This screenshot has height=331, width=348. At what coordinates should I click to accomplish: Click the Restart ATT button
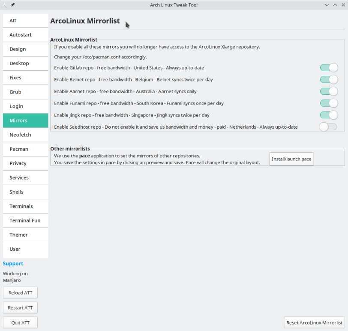21,308
